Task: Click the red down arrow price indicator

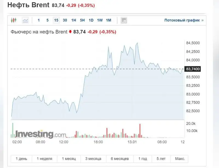Action: [x=70, y=32]
